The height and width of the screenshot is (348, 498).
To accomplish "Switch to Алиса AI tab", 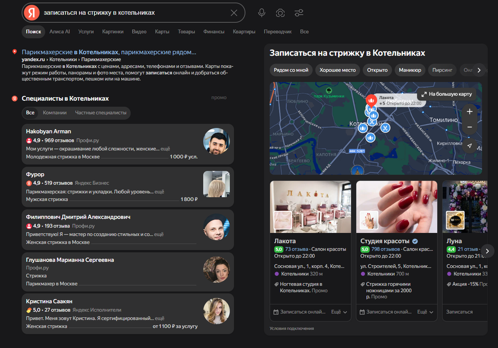I will pos(59,32).
